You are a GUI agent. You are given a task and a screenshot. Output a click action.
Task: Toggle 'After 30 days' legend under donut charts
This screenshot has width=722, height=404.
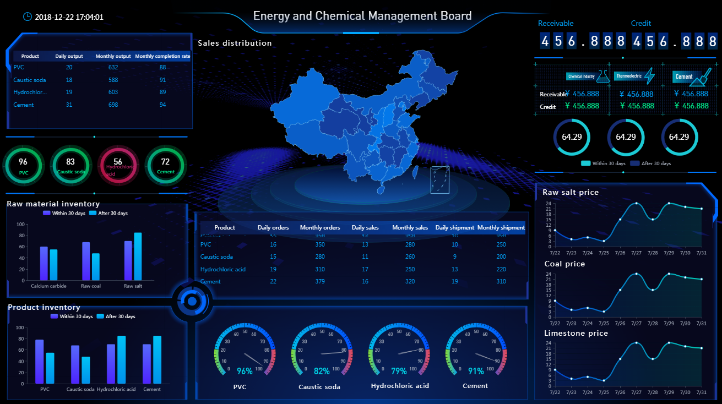[x=650, y=163]
